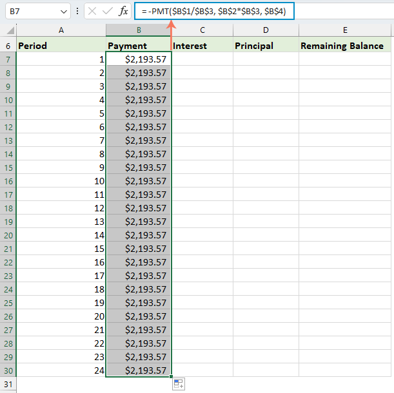The image size is (394, 393).
Task: Select the payment cell in row 30
Action: click(x=138, y=370)
